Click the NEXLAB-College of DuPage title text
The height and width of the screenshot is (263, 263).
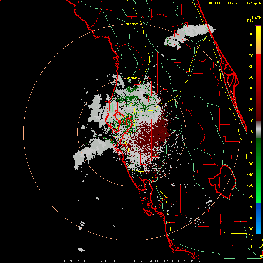click(x=235, y=3)
